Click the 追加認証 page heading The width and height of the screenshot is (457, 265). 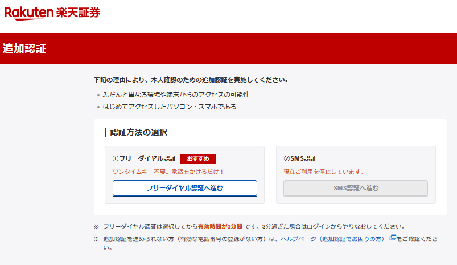[x=24, y=48]
